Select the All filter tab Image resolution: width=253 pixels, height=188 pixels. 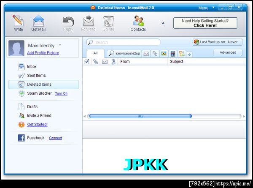coord(95,53)
